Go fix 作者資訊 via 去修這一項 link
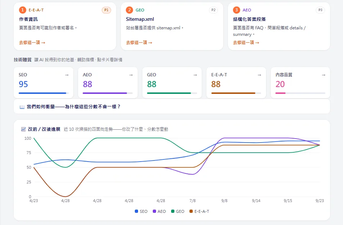The width and height of the screenshot is (343, 225). point(32,43)
